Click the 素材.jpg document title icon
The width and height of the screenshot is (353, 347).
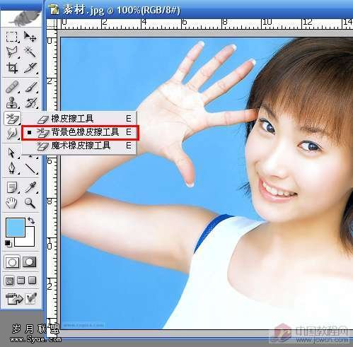[x=54, y=10]
